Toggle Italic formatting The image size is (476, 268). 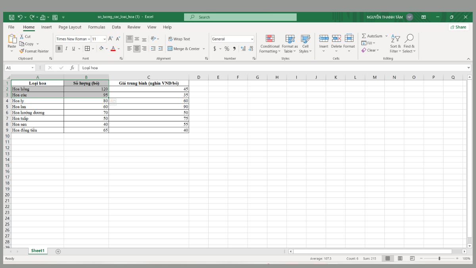[66, 48]
